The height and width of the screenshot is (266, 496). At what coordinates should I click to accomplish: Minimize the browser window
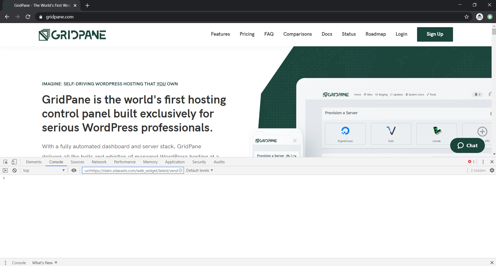tap(460, 5)
